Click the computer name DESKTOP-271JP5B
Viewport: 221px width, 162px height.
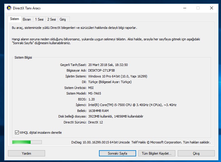tap(101, 71)
